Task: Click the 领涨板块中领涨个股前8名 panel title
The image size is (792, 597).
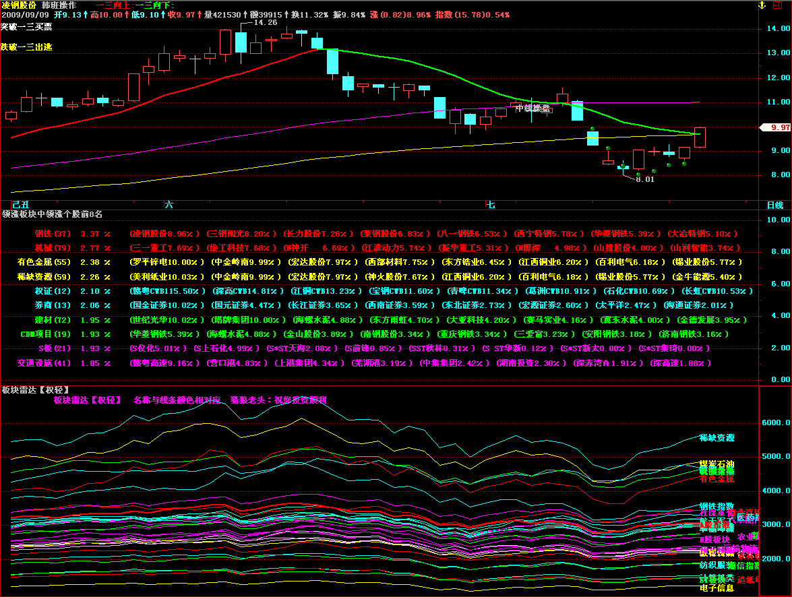Action: tap(52, 214)
